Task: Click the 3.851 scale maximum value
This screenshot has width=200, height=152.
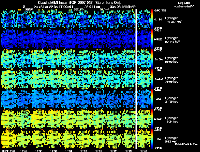Action: click(157, 30)
